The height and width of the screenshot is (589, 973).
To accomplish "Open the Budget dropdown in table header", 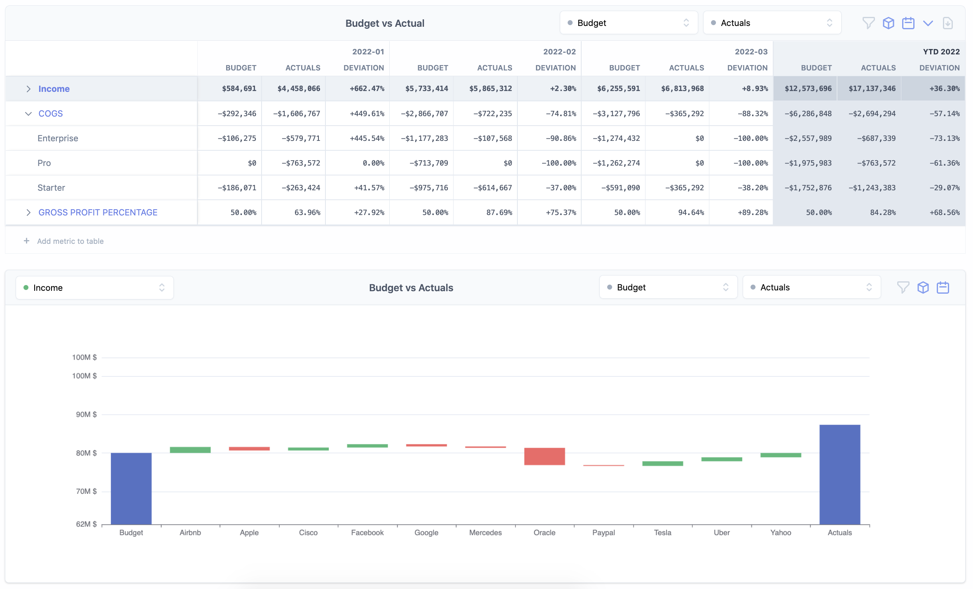I will (x=629, y=23).
